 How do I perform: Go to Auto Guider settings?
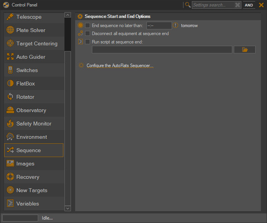click(34, 57)
